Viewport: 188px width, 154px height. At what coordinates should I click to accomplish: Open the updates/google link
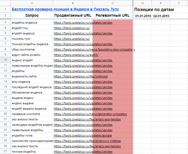tap(83, 135)
